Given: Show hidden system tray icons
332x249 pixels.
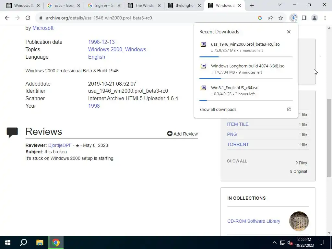Looking at the screenshot, I should pos(274,243).
